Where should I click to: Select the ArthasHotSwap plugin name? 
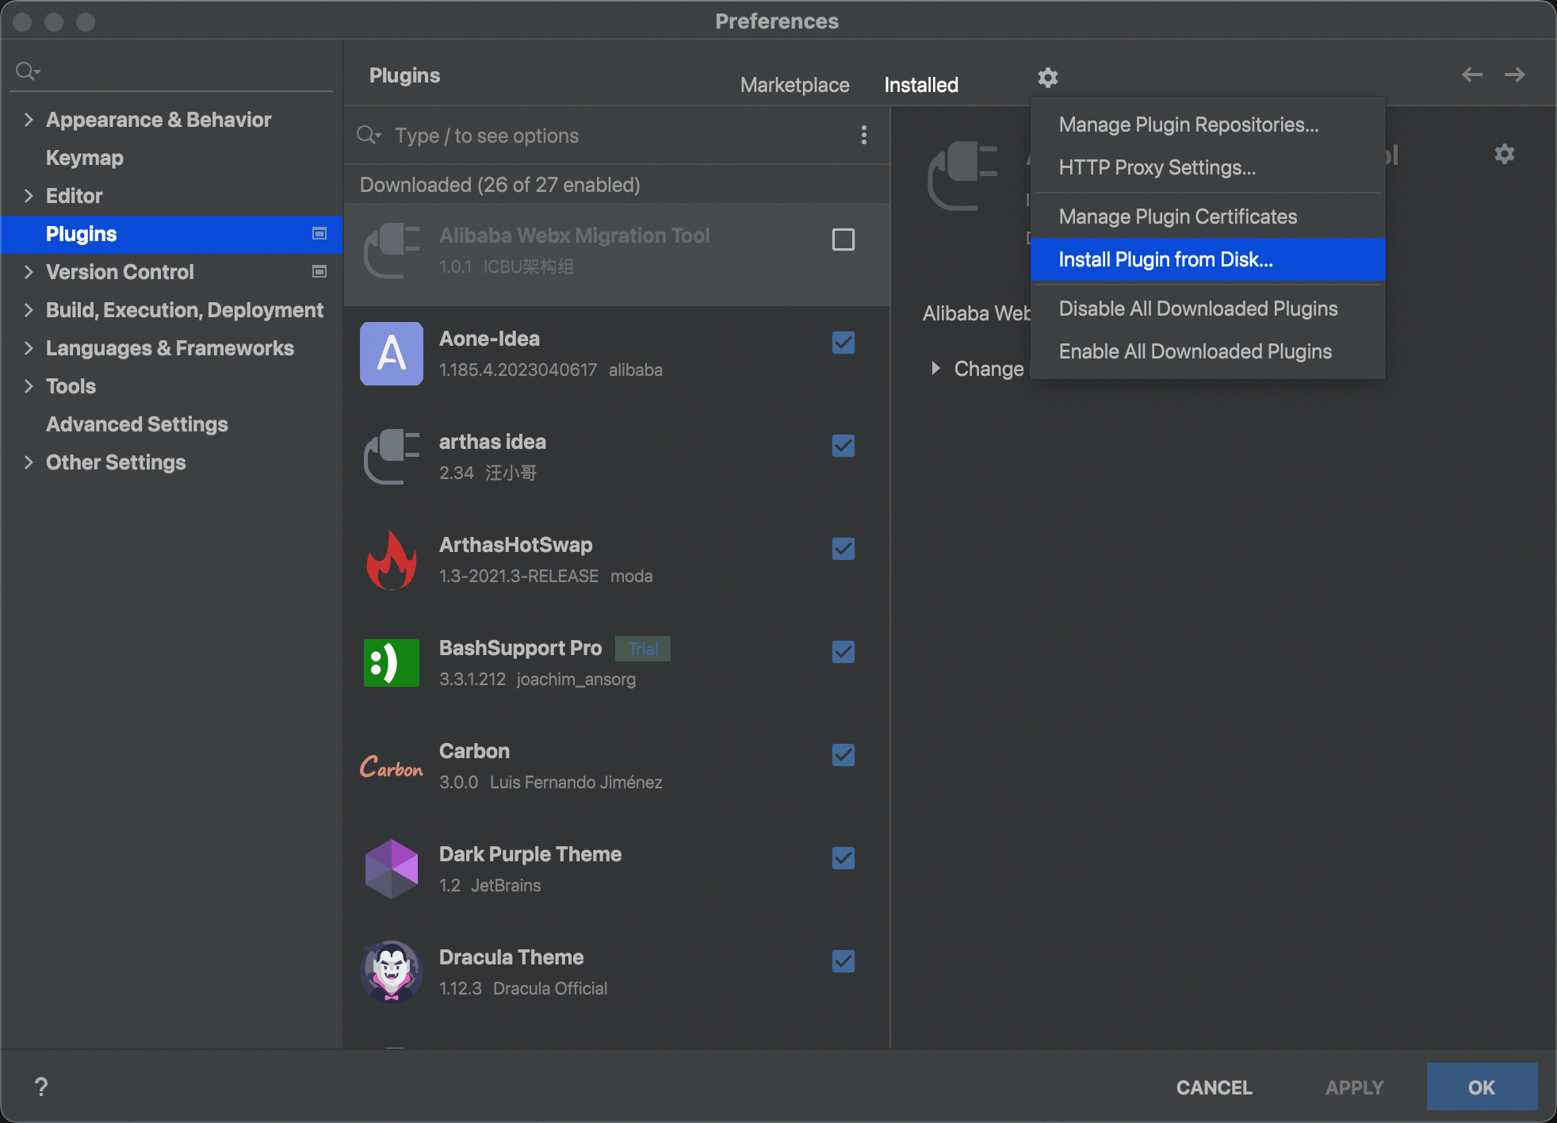[516, 545]
